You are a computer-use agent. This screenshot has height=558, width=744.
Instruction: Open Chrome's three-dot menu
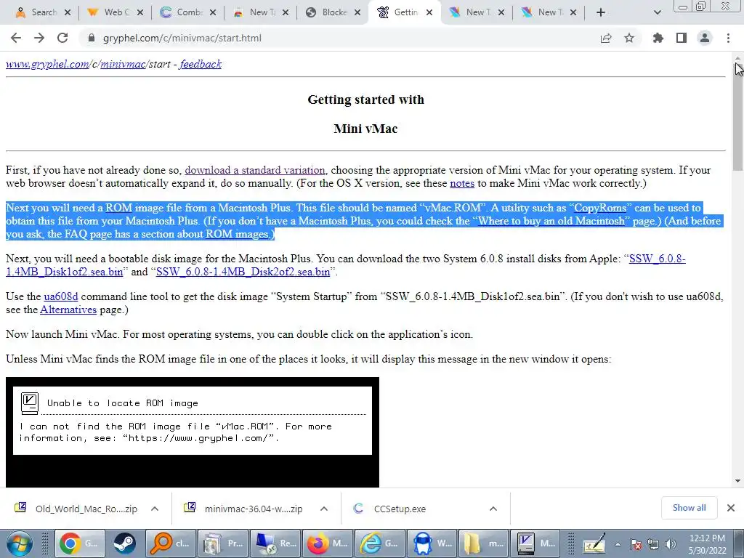728,38
